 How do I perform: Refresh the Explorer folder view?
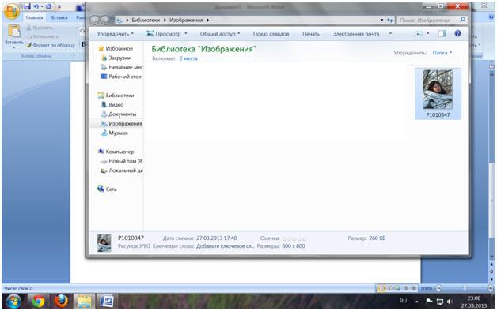tap(389, 20)
